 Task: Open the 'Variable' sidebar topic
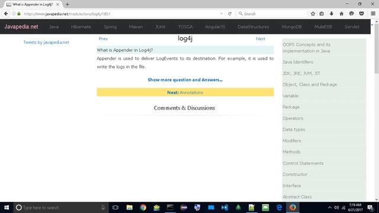click(291, 96)
